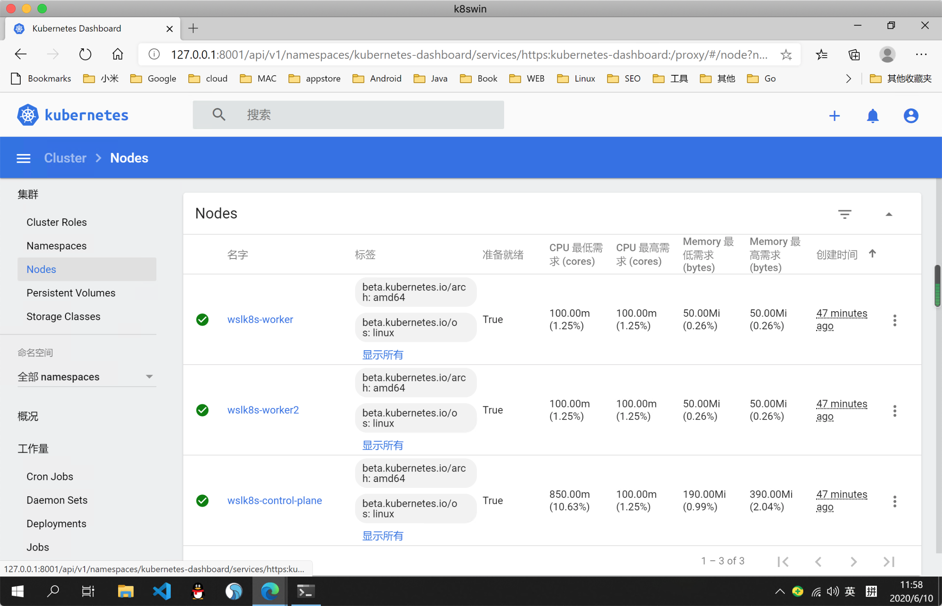Viewport: 942px width, 606px height.
Task: Open actions menu for wslk8s-worker2
Action: click(x=894, y=410)
